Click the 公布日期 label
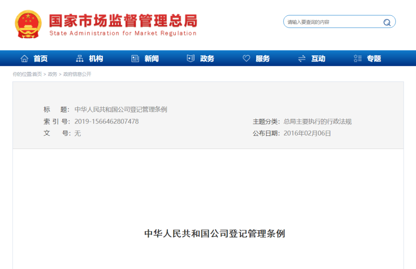 click(266, 133)
